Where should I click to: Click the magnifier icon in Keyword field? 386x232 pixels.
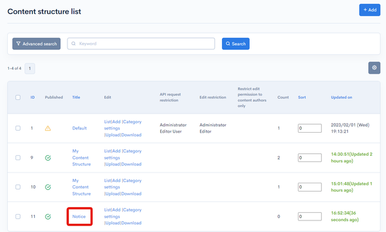pyautogui.click(x=73, y=44)
